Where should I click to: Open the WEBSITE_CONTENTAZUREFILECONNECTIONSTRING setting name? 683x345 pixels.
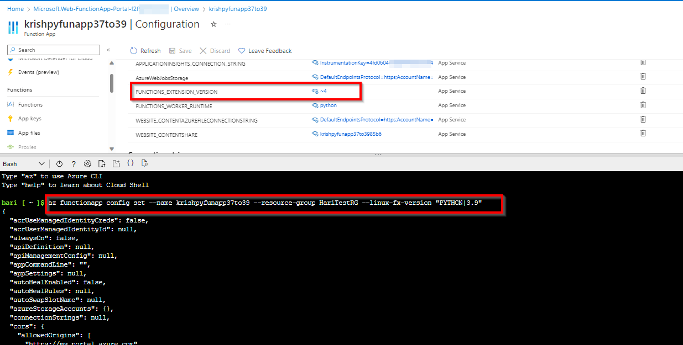(196, 121)
